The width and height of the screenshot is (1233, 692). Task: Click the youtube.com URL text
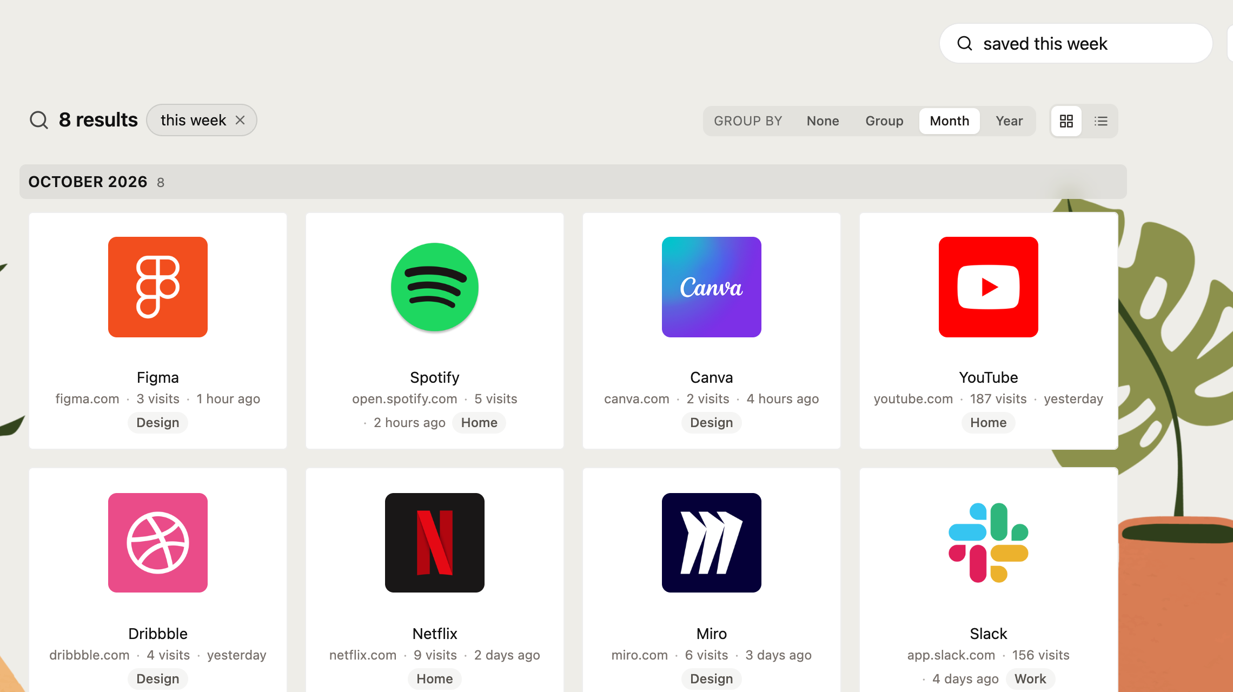[913, 399]
